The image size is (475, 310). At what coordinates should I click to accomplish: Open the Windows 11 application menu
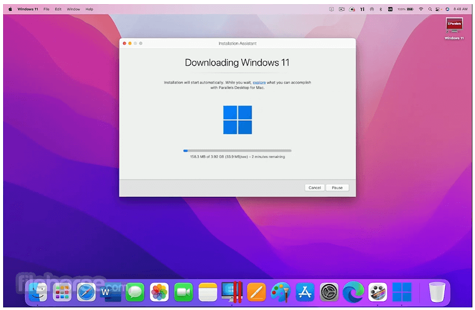click(x=28, y=9)
